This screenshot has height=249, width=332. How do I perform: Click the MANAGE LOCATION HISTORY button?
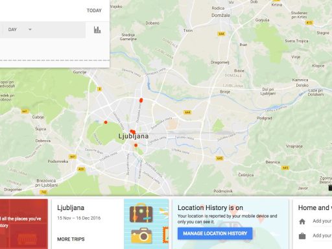tap(215, 233)
